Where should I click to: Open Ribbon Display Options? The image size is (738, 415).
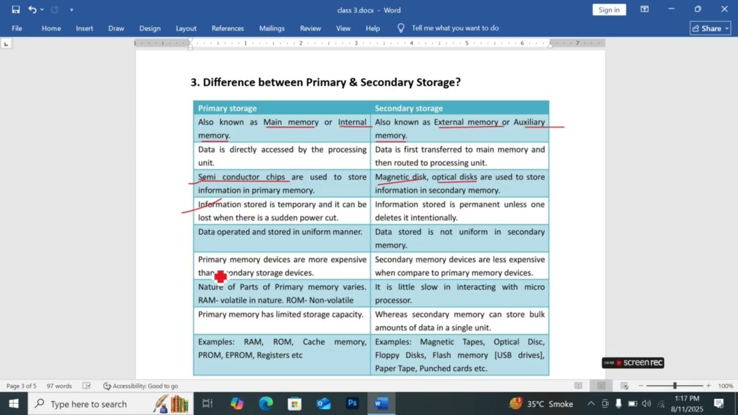(645, 9)
